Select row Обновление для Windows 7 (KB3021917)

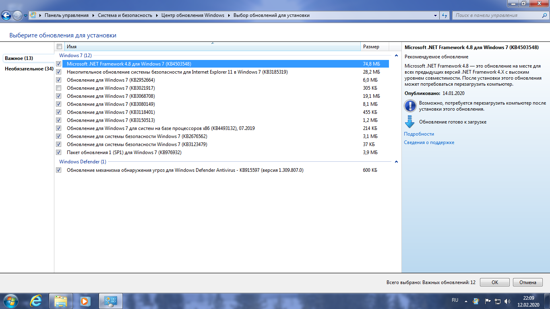click(x=222, y=88)
